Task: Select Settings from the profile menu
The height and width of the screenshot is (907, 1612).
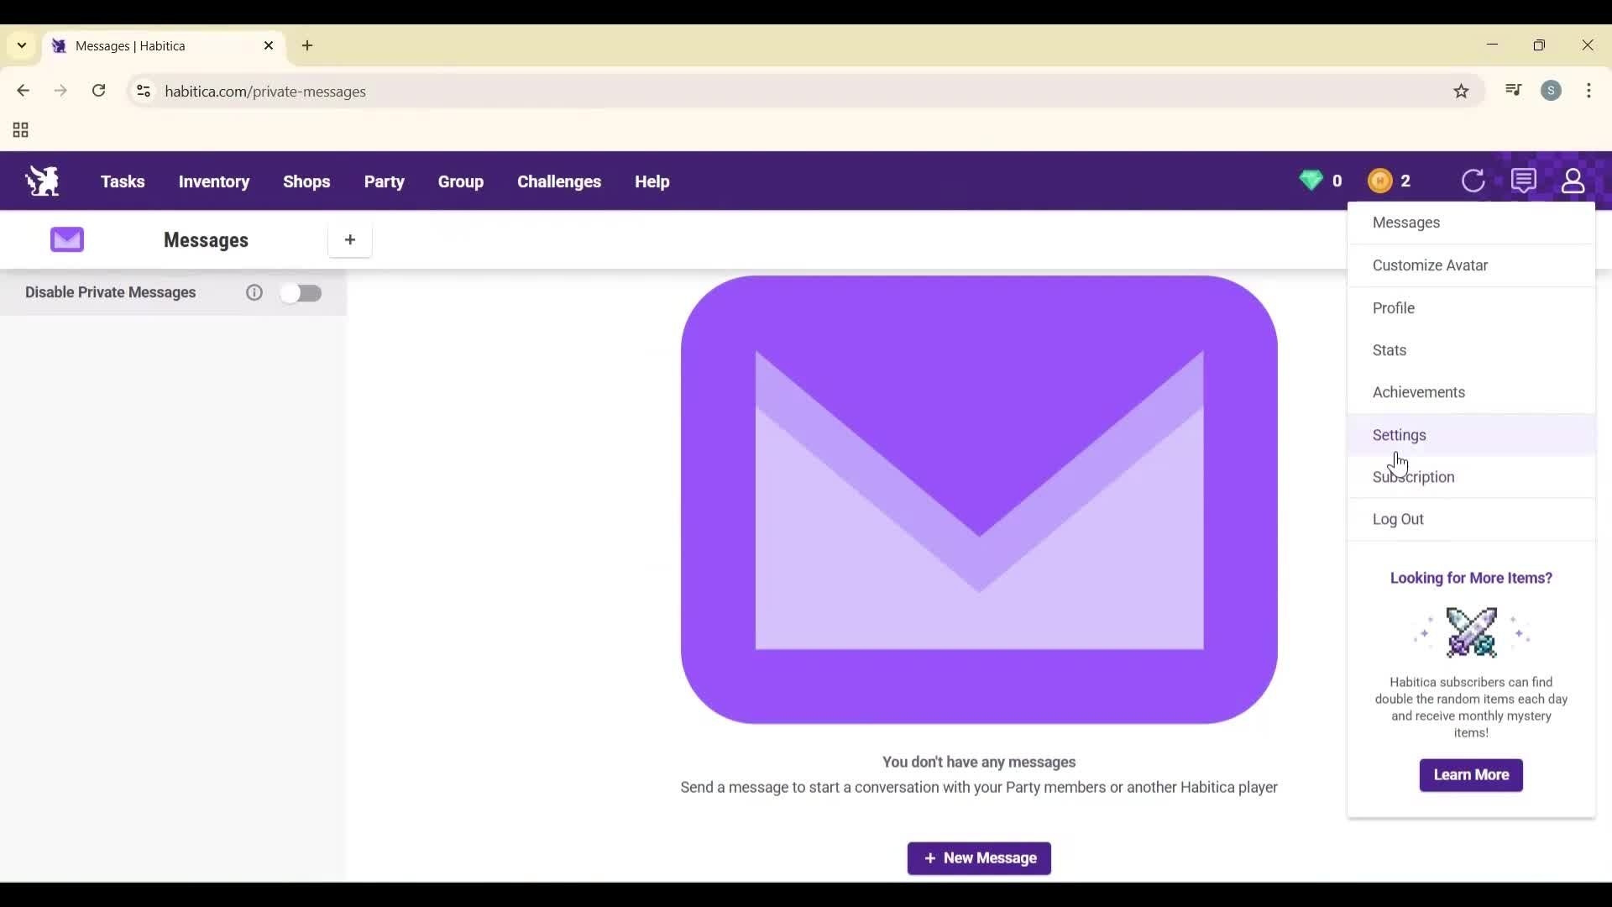Action: click(x=1400, y=435)
